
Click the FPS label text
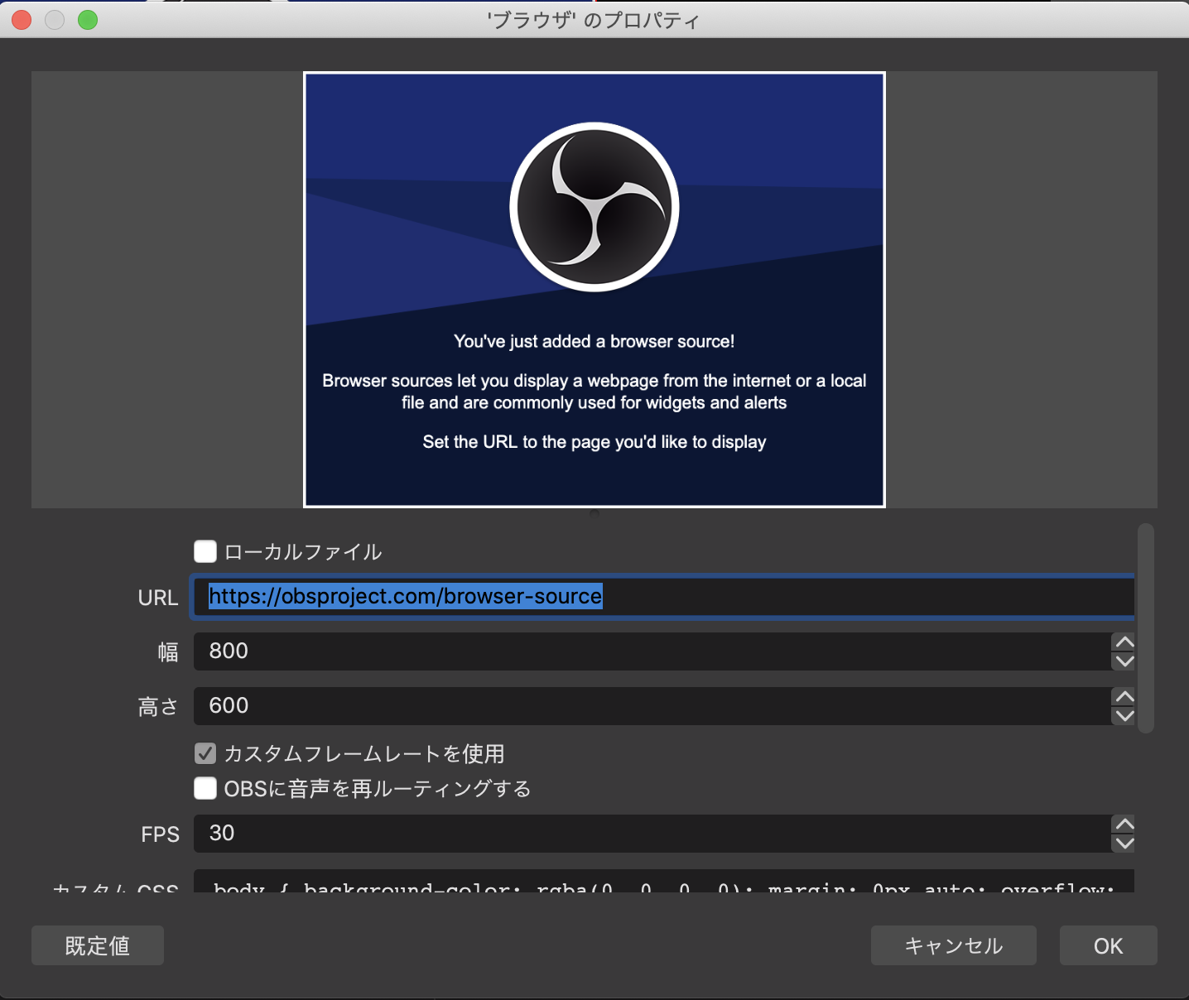point(160,834)
